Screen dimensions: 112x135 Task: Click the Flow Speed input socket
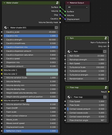(x=65, y=101)
